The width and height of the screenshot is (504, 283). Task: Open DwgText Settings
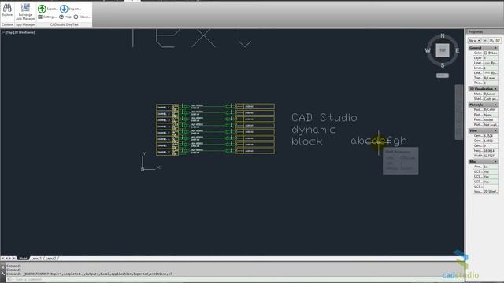point(47,17)
